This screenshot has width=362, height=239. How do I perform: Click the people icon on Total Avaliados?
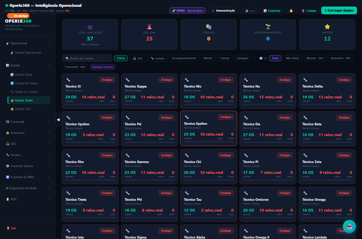pyautogui.click(x=90, y=27)
